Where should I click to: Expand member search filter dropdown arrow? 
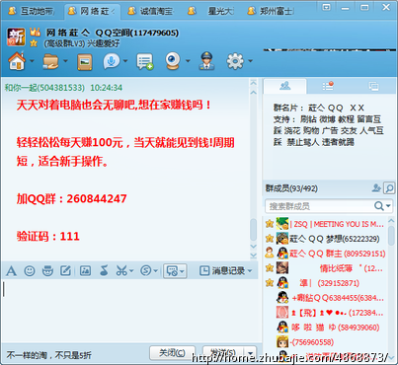pyautogui.click(x=388, y=206)
